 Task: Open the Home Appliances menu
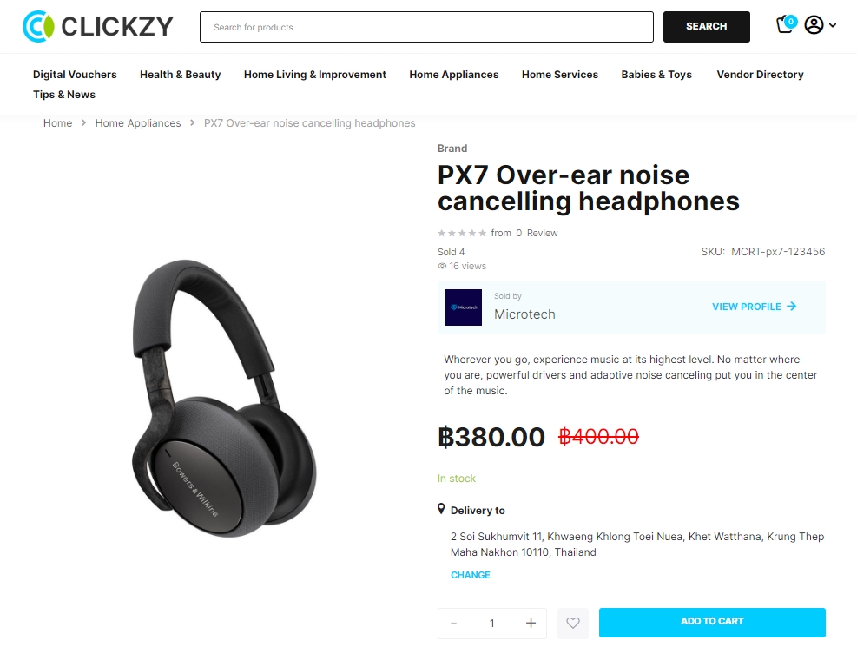tap(453, 75)
